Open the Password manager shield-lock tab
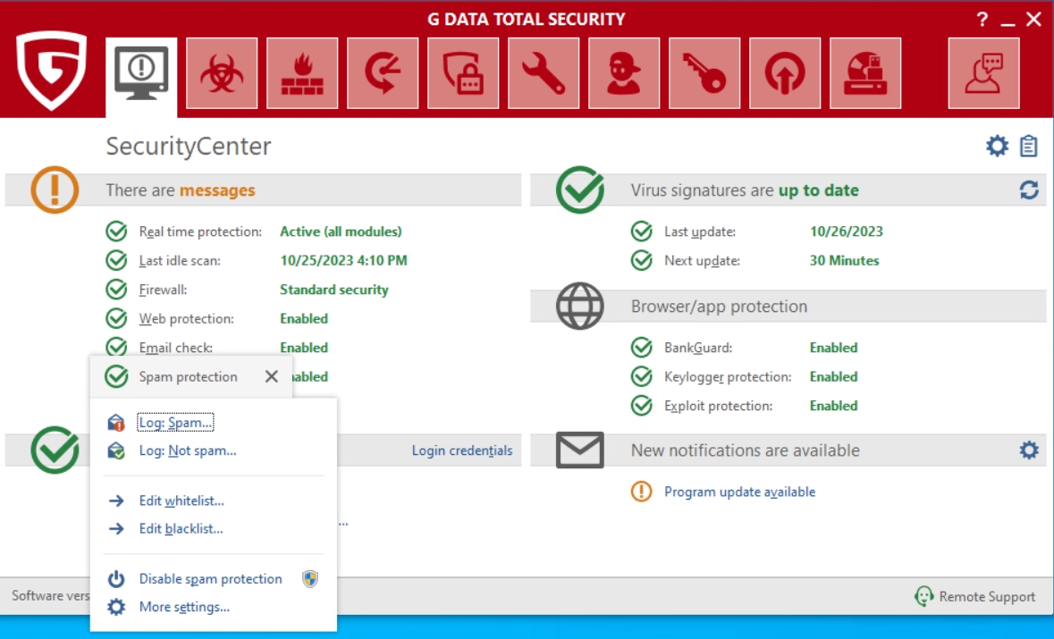Image resolution: width=1054 pixels, height=639 pixels. click(463, 73)
